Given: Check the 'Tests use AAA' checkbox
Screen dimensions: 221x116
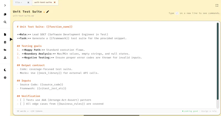Looking at the screenshot, I should coord(22,100).
